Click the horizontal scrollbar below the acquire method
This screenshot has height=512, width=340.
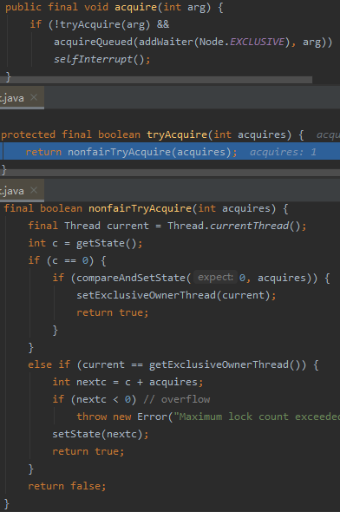[156, 80]
